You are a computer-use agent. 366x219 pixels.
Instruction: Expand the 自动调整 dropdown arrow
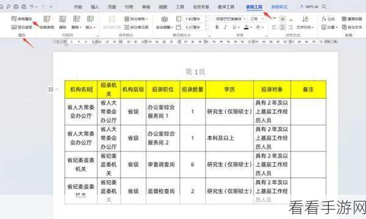172,27
